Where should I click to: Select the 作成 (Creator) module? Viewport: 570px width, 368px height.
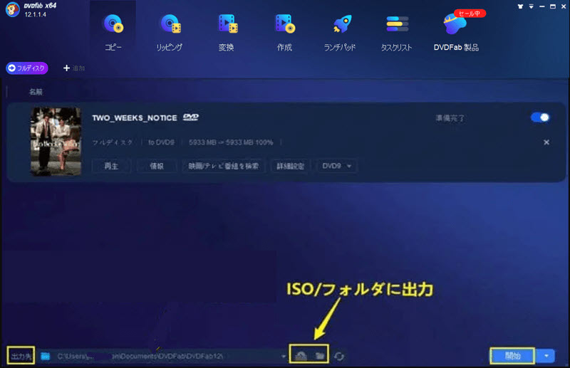284,31
